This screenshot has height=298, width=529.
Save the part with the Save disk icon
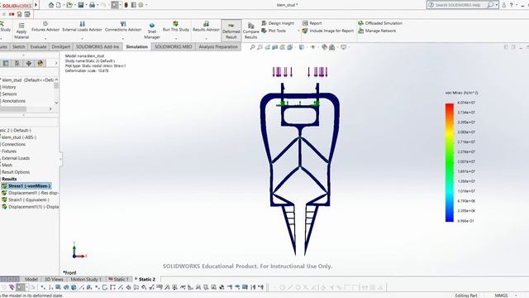[x=81, y=5]
